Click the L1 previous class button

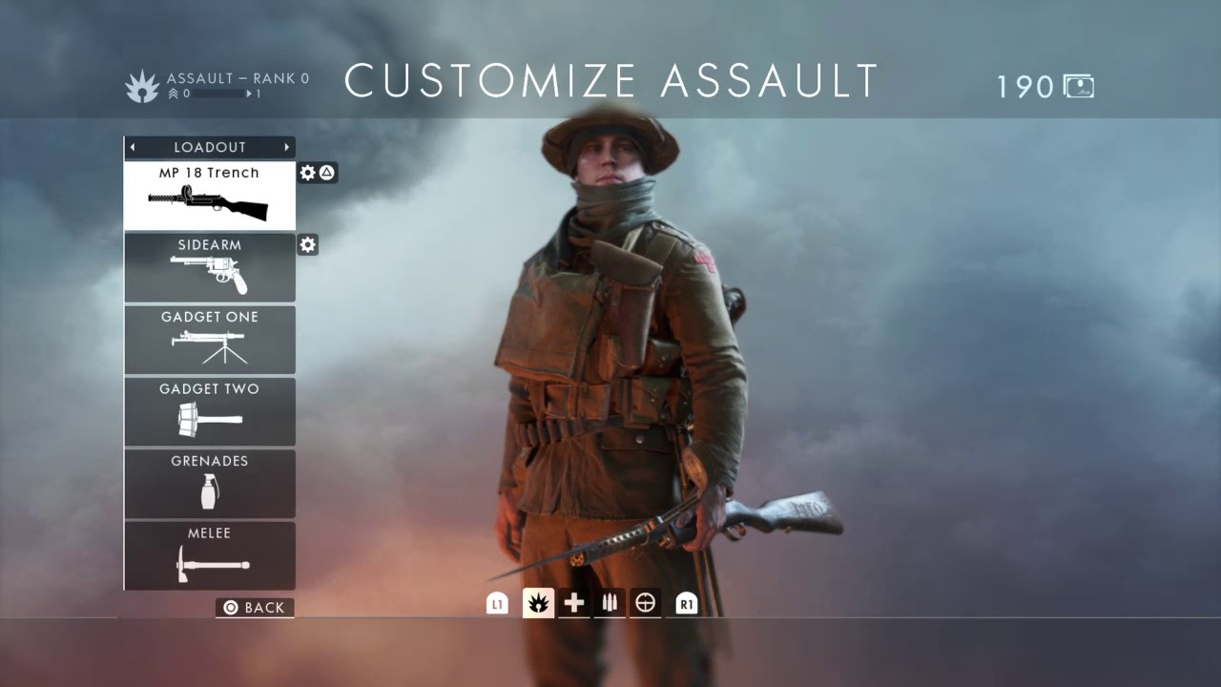click(497, 603)
